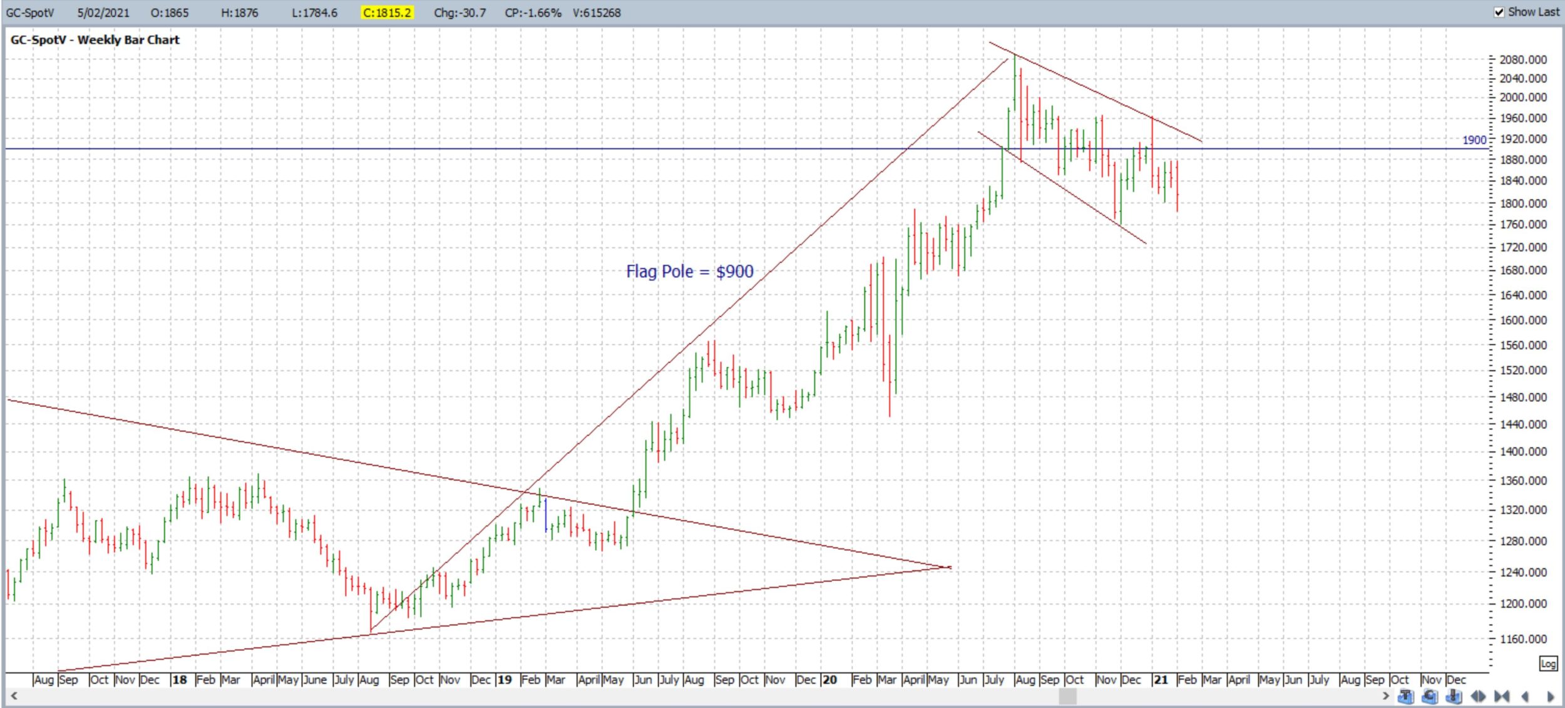Click the year 19 label on time axis
This screenshot has width=1565, height=708.
point(505,680)
